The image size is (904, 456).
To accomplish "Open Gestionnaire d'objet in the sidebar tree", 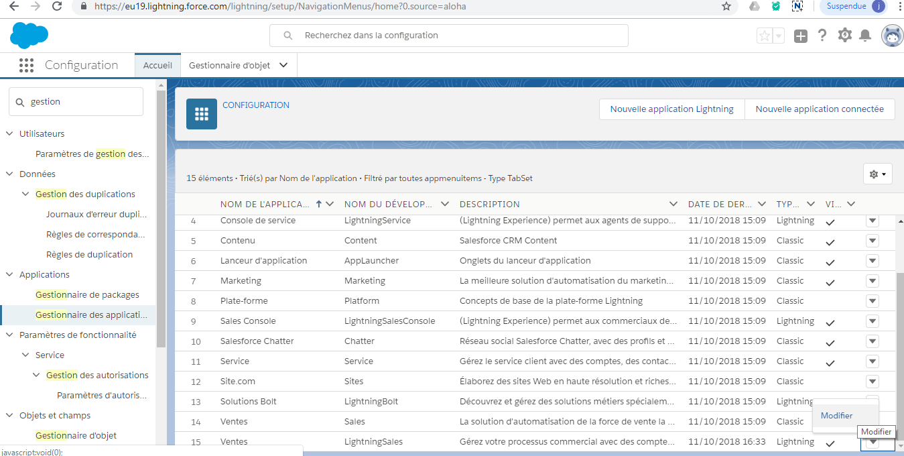I will tap(76, 436).
